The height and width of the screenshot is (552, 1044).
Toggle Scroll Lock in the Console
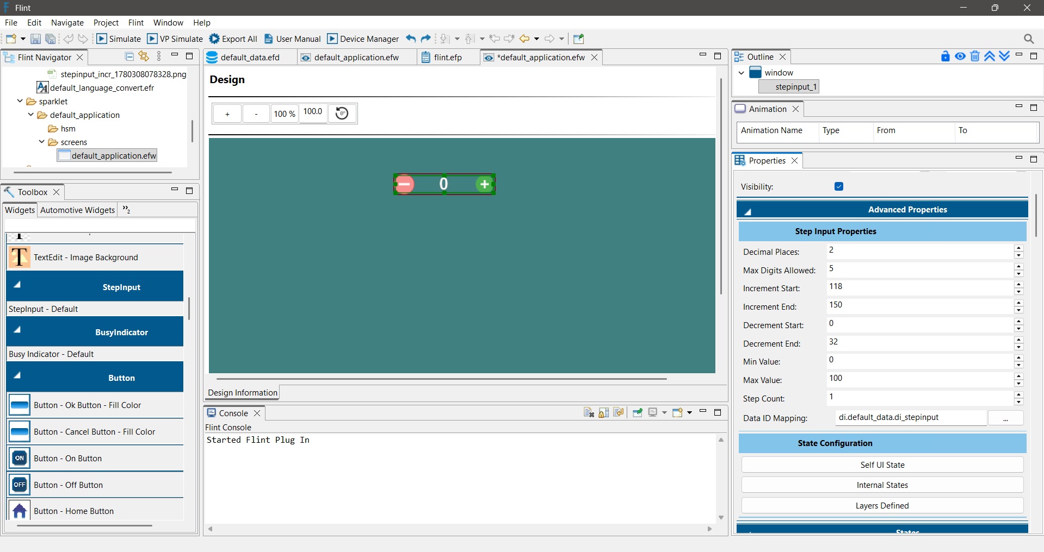click(x=604, y=412)
